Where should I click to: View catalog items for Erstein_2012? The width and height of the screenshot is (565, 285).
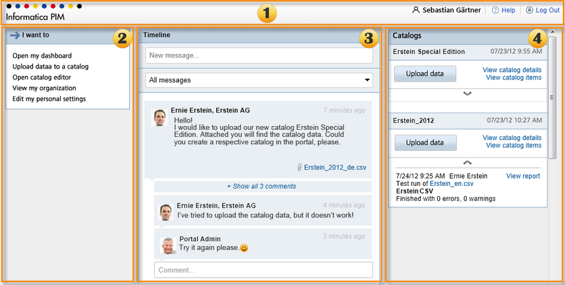514,146
